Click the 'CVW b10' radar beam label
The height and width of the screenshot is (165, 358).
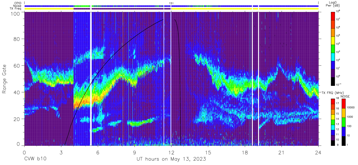35,159
